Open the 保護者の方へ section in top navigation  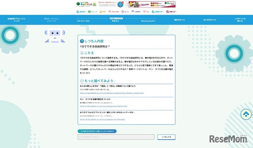157,11
